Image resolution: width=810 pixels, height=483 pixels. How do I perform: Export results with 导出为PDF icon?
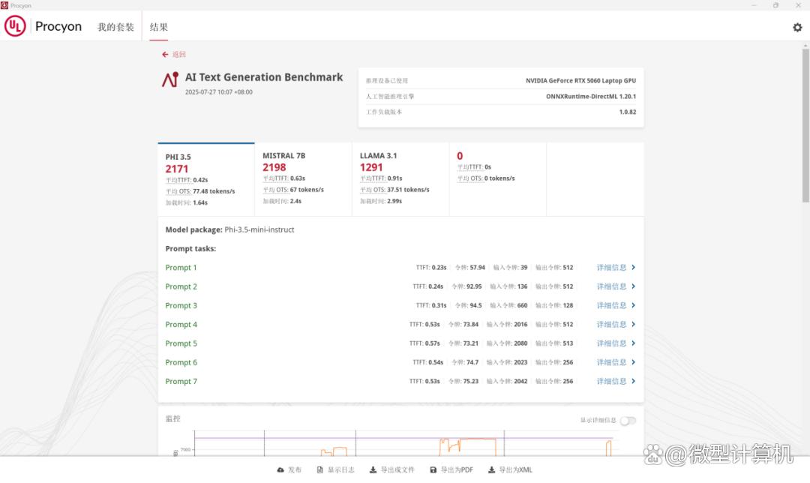click(433, 470)
